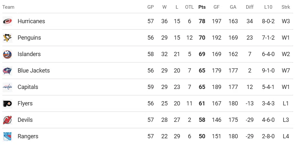Click the Islanders points value 69
The height and width of the screenshot is (146, 297).
(202, 54)
